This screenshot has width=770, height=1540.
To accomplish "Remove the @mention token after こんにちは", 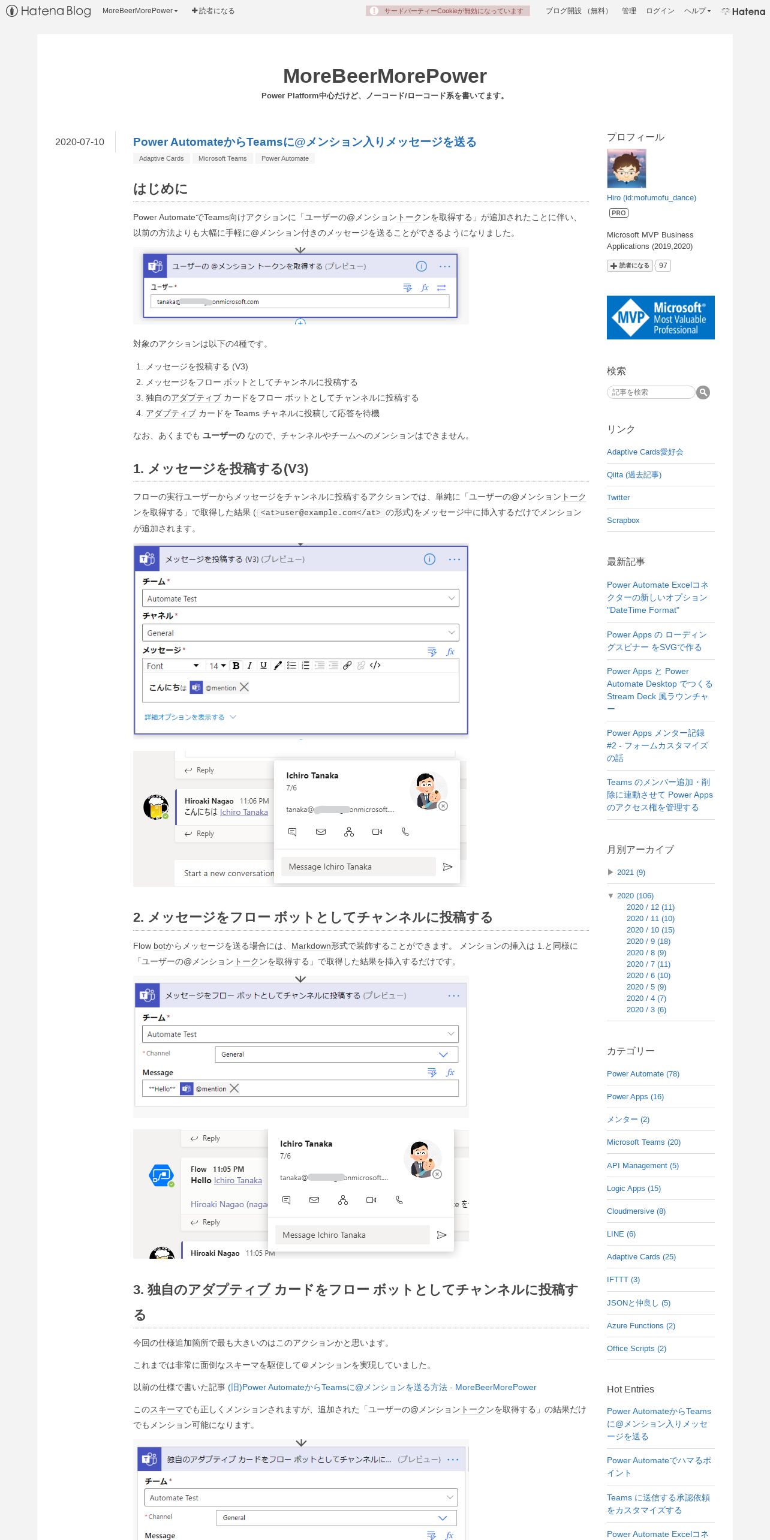I will (x=244, y=687).
